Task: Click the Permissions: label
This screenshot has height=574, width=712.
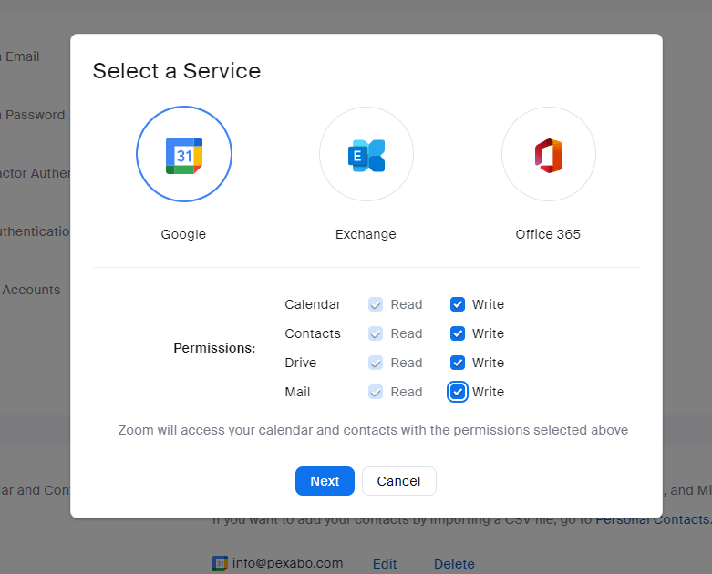Action: point(214,348)
